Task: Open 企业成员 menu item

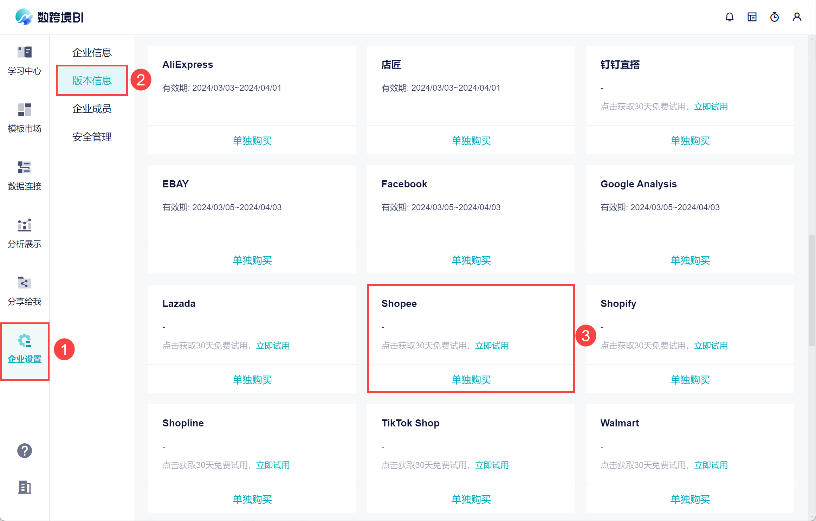Action: point(92,109)
